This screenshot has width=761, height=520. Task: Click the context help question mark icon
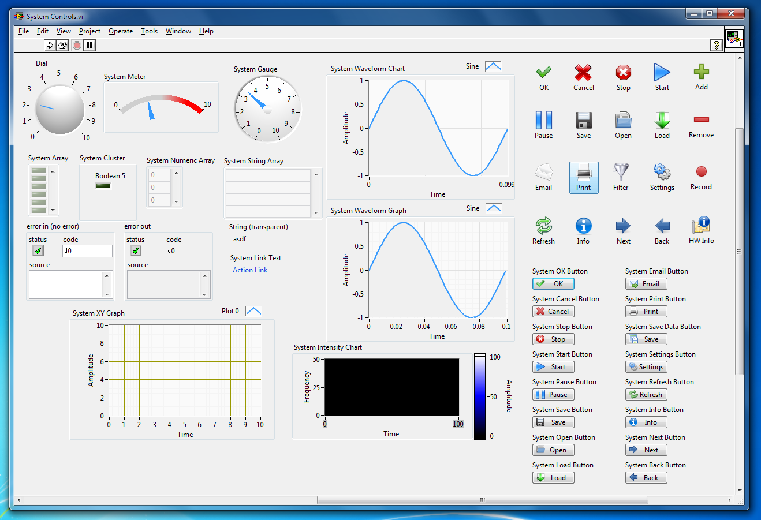tap(716, 46)
